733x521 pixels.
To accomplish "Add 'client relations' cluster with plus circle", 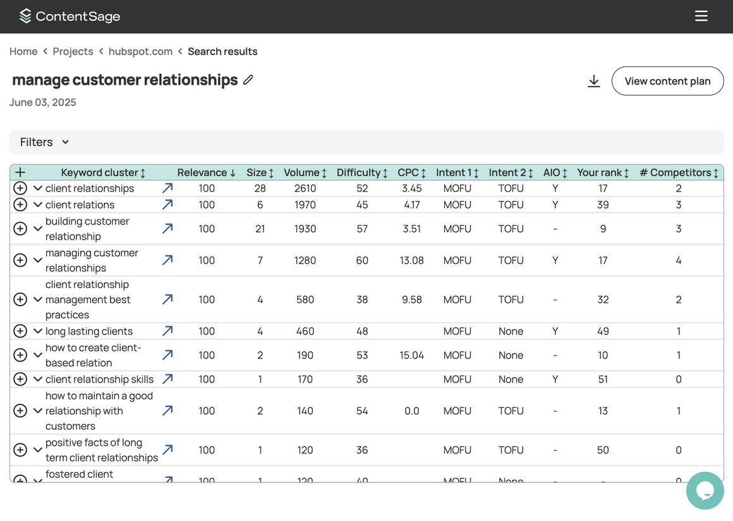I will pyautogui.click(x=20, y=205).
